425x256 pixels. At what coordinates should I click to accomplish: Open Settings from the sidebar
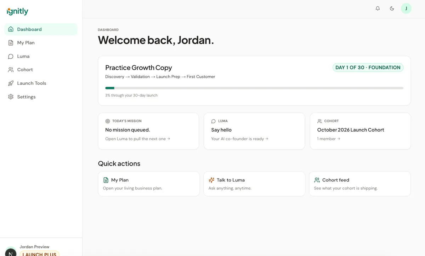pyautogui.click(x=41, y=97)
